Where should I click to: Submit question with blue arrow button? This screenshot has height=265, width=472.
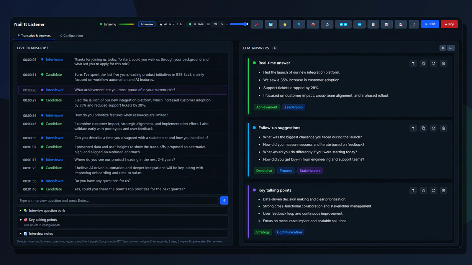tap(224, 201)
